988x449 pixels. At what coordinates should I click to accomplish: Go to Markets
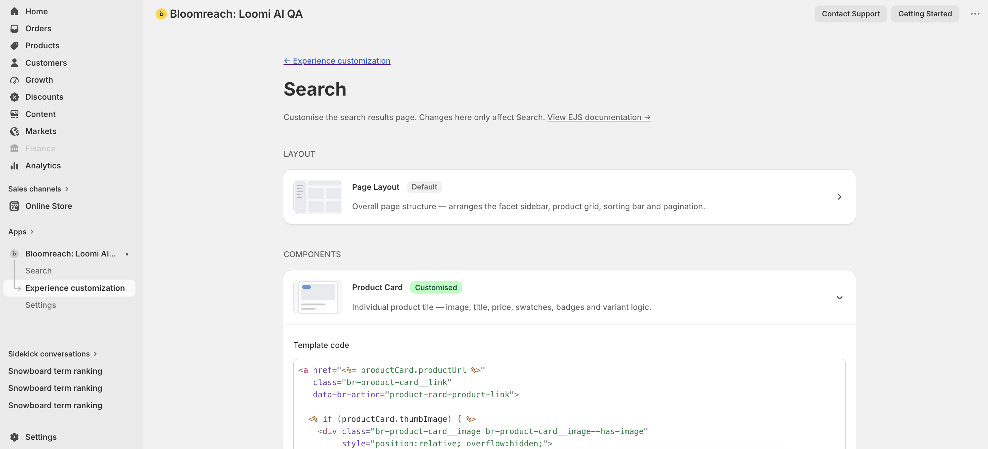point(69,131)
